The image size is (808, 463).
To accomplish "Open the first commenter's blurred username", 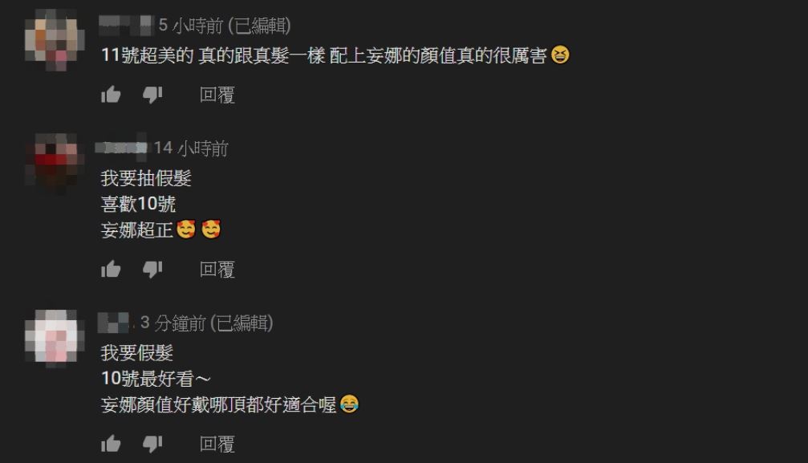I will point(126,25).
